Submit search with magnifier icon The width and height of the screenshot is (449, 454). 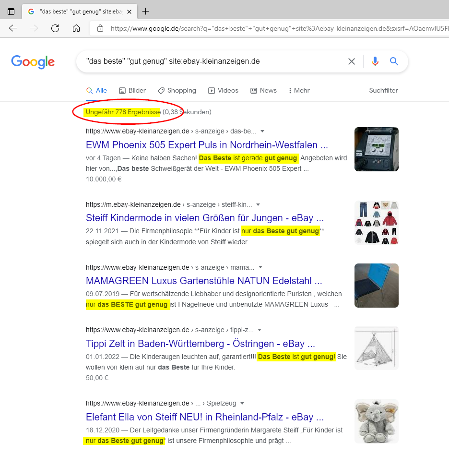394,61
